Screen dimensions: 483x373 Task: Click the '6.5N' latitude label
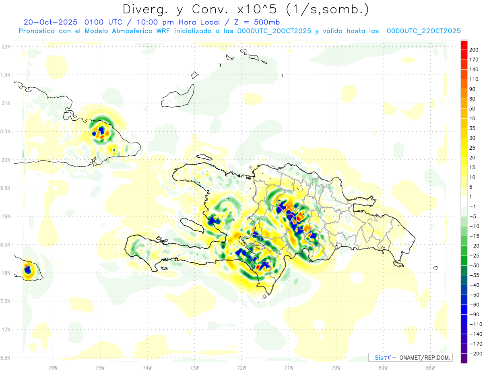(x=6, y=358)
